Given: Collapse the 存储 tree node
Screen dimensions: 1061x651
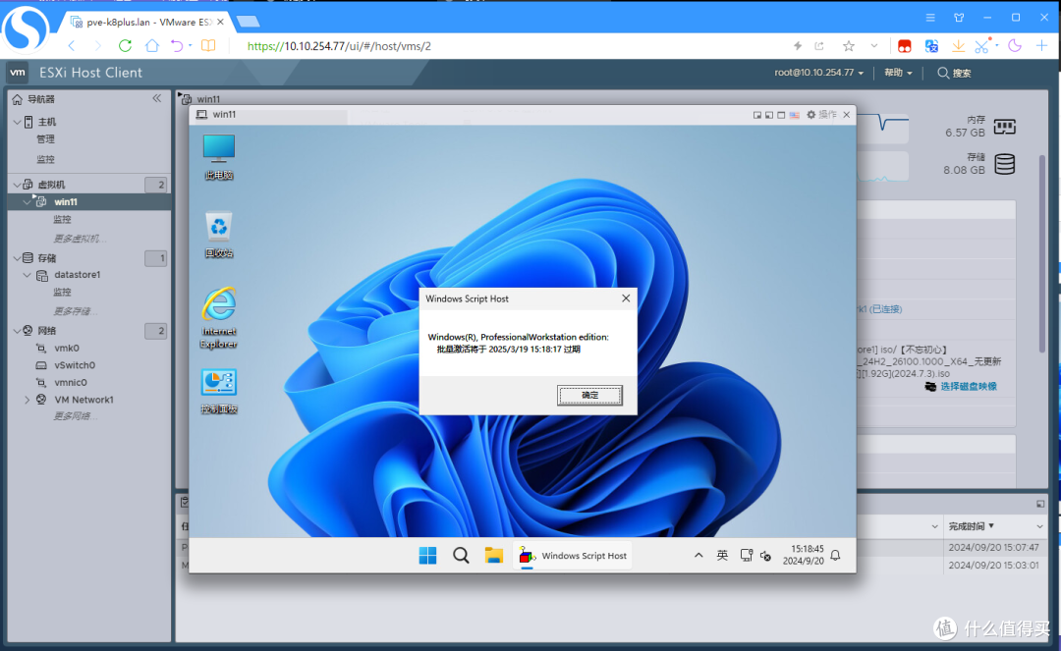Looking at the screenshot, I should point(17,257).
